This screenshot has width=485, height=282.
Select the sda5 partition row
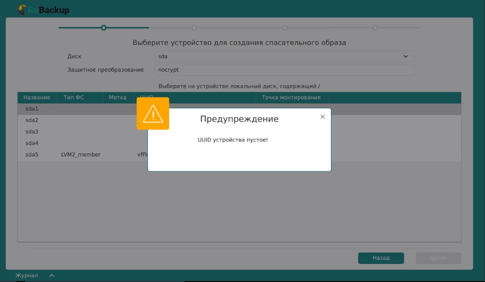(x=32, y=154)
